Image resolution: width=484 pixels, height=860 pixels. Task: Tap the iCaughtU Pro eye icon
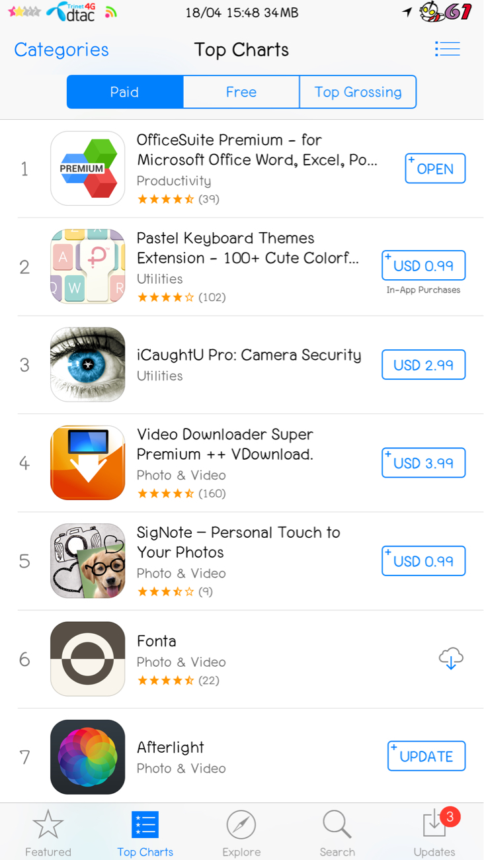click(88, 365)
